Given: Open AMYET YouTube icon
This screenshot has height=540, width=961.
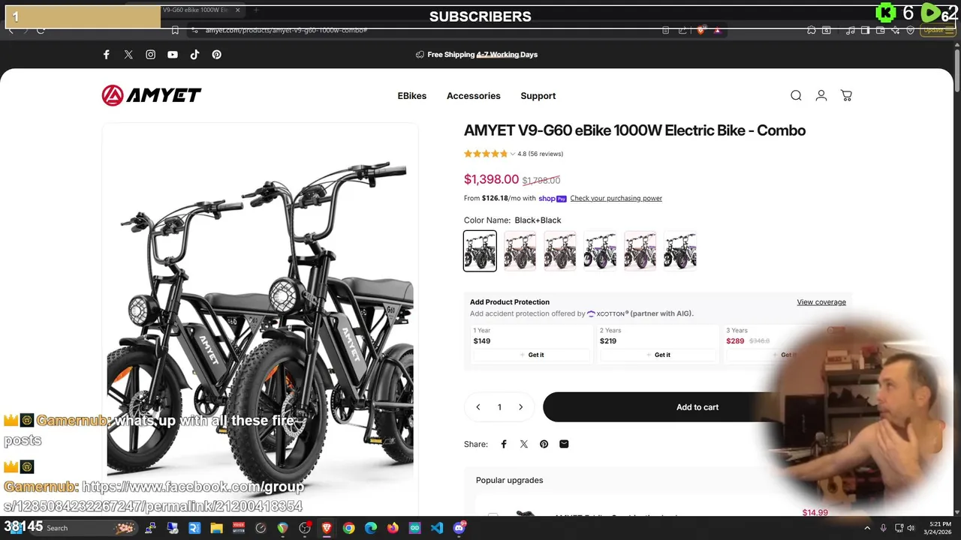Looking at the screenshot, I should (x=173, y=55).
